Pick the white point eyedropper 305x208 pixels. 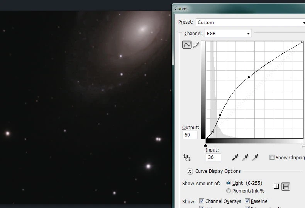click(x=255, y=157)
